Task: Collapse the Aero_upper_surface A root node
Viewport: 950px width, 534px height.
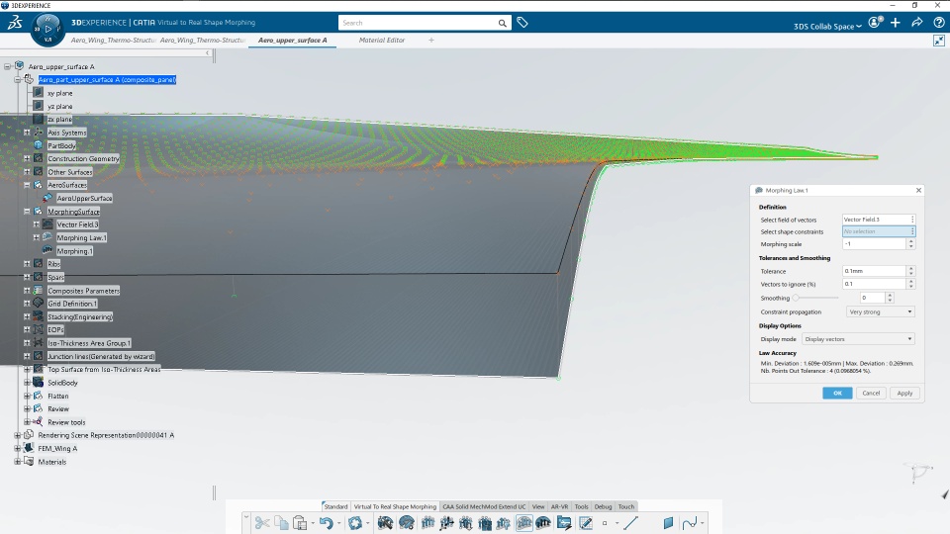Action: pyautogui.click(x=7, y=66)
